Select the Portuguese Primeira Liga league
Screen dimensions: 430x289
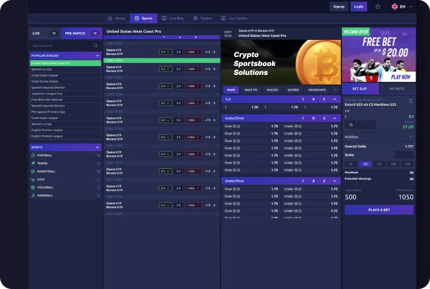65,112
